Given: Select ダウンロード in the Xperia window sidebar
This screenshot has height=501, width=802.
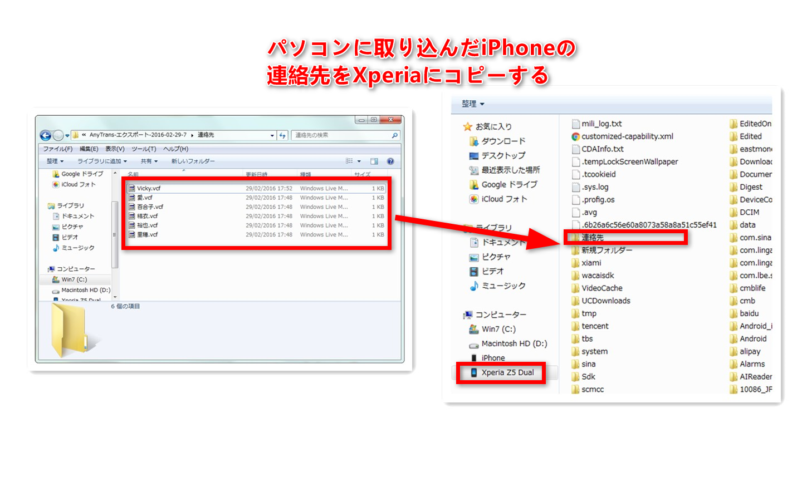Looking at the screenshot, I should [x=497, y=141].
